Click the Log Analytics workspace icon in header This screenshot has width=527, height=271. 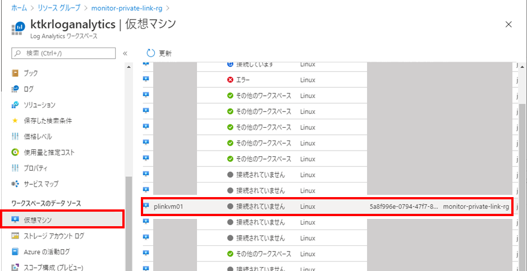tap(19, 28)
